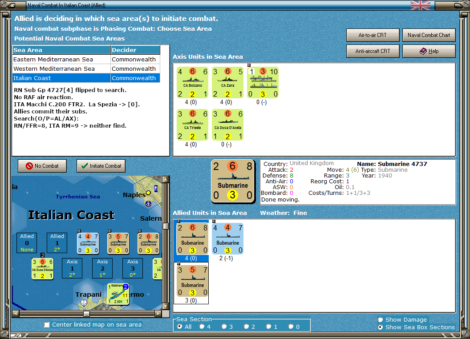This screenshot has width=470, height=339.
Task: Click the Axis 3 sea box section
Action: [133, 268]
